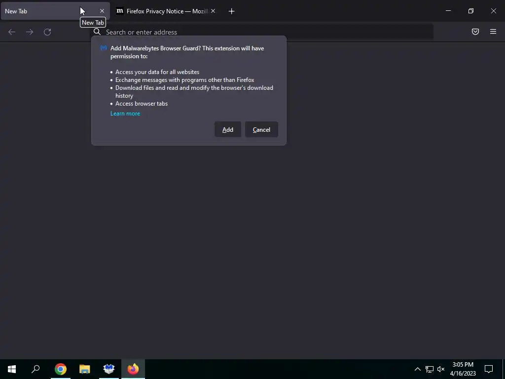
Task: Go forward with the forward arrow
Action: [30, 32]
